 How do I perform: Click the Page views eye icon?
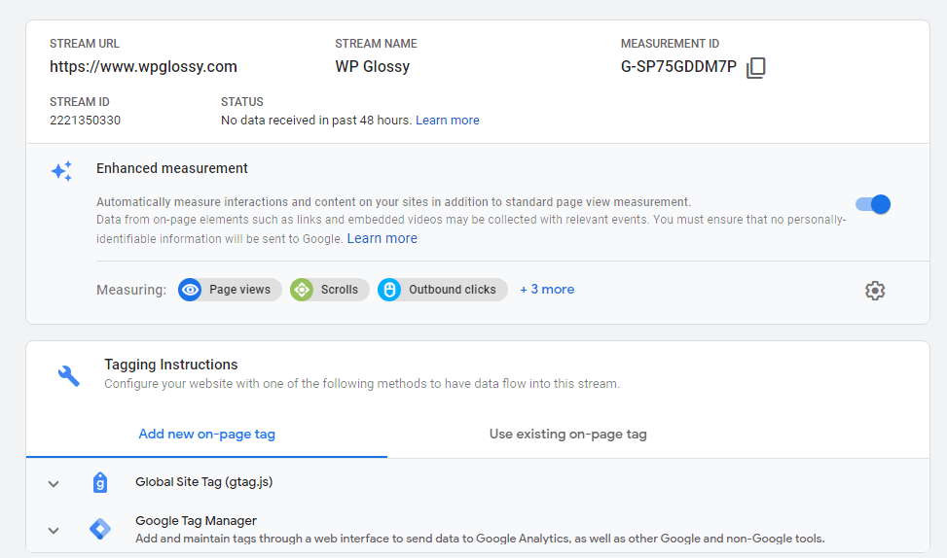[190, 290]
